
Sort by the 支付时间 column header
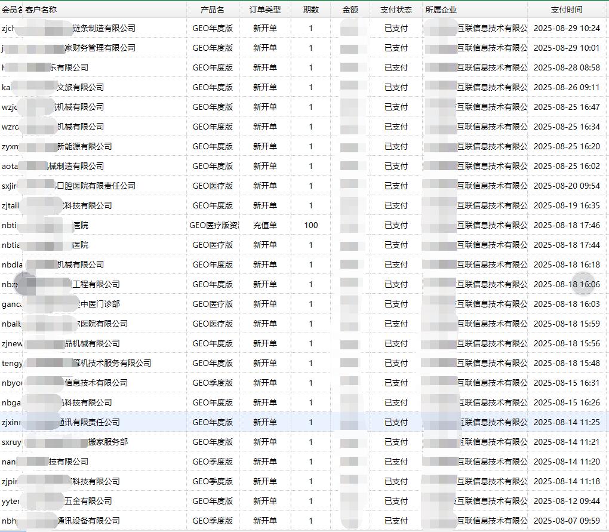click(x=566, y=10)
